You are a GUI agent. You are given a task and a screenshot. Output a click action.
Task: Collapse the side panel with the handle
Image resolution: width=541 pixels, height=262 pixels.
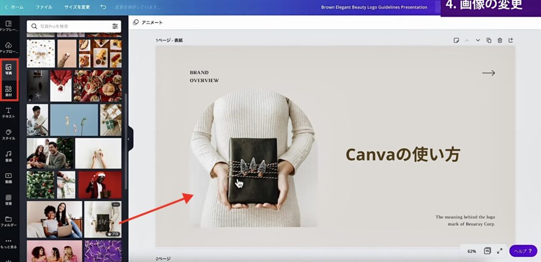pos(129,139)
